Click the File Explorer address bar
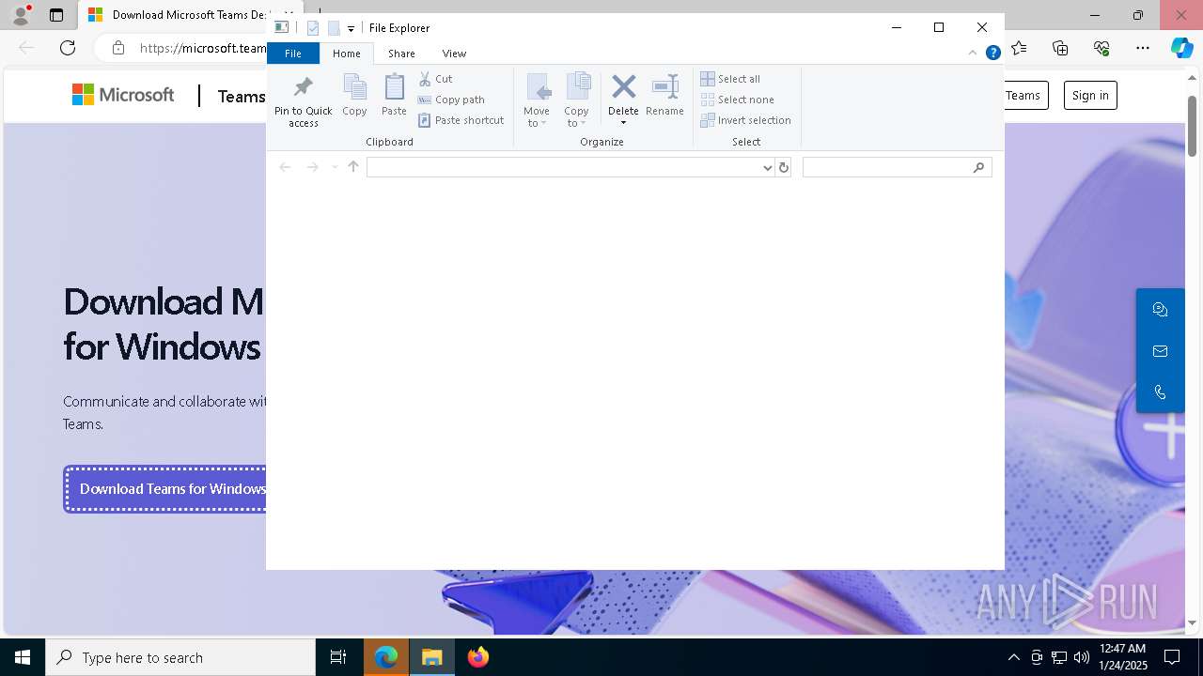 click(564, 167)
